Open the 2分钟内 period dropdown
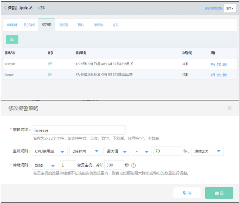Viewport: 240px width, 203px height. (85, 151)
